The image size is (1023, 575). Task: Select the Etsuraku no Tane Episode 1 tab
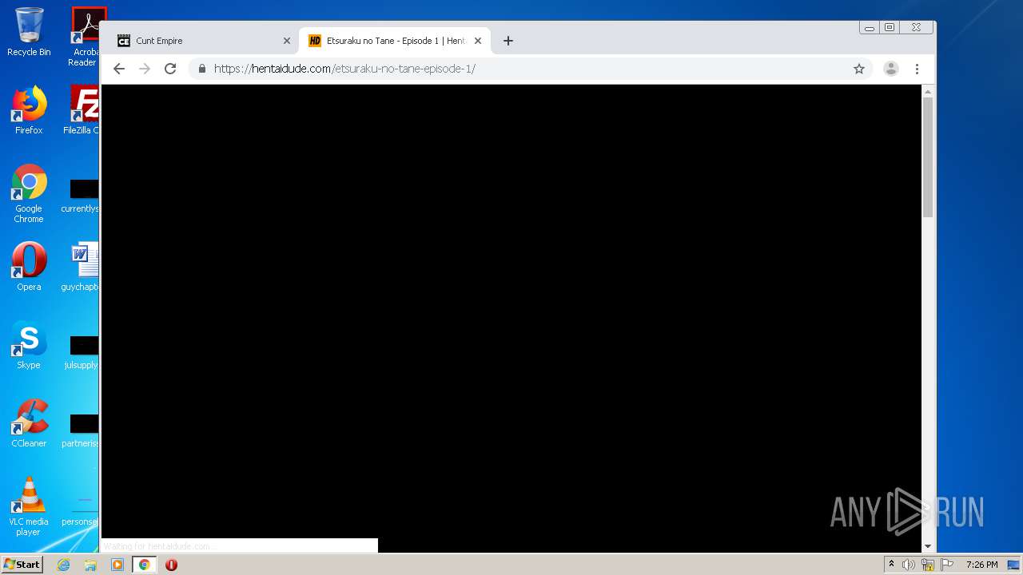[395, 41]
